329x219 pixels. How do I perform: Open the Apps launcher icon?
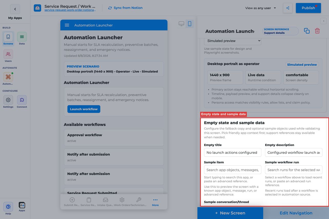click(x=22, y=207)
